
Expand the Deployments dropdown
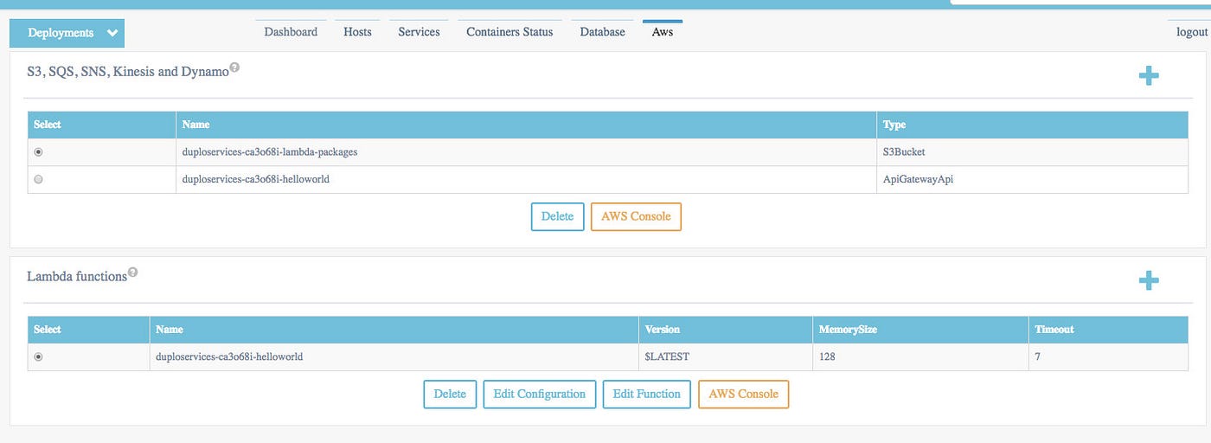[x=67, y=33]
